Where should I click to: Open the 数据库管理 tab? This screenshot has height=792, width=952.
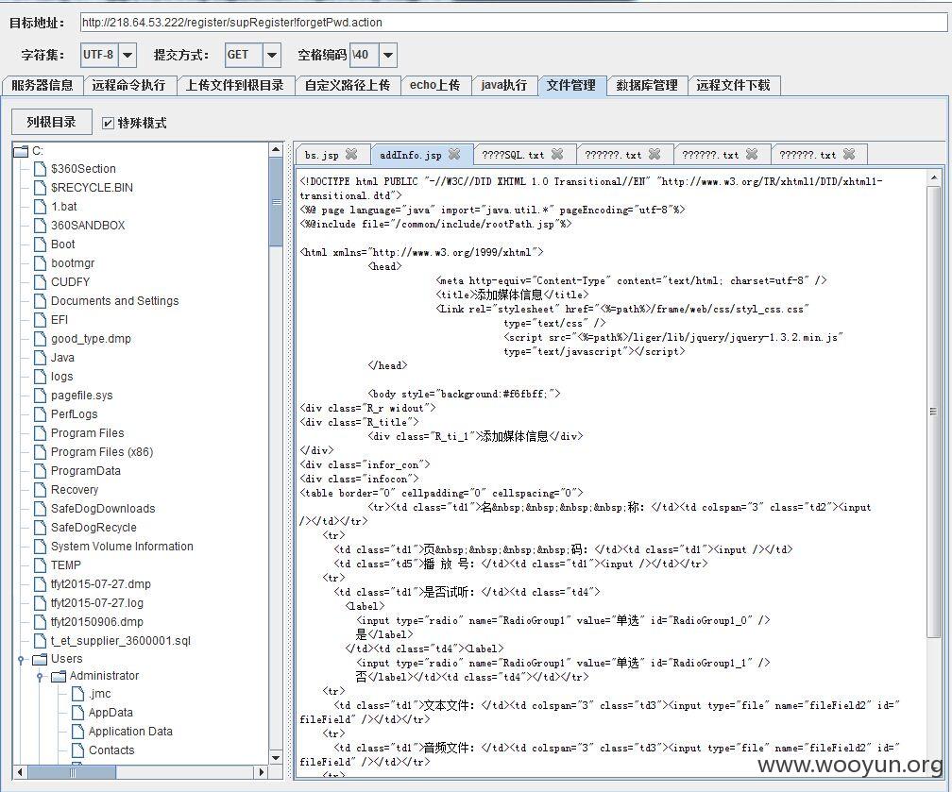tap(647, 85)
